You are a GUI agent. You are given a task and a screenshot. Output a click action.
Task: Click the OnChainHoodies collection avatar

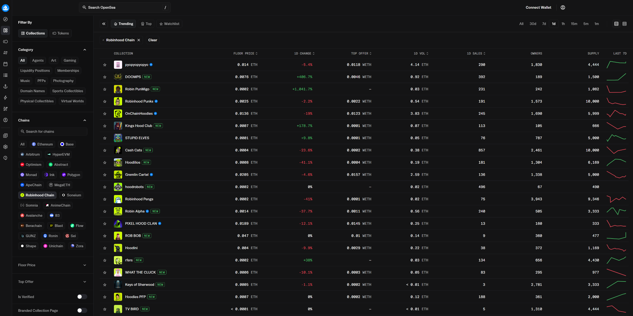point(118,113)
